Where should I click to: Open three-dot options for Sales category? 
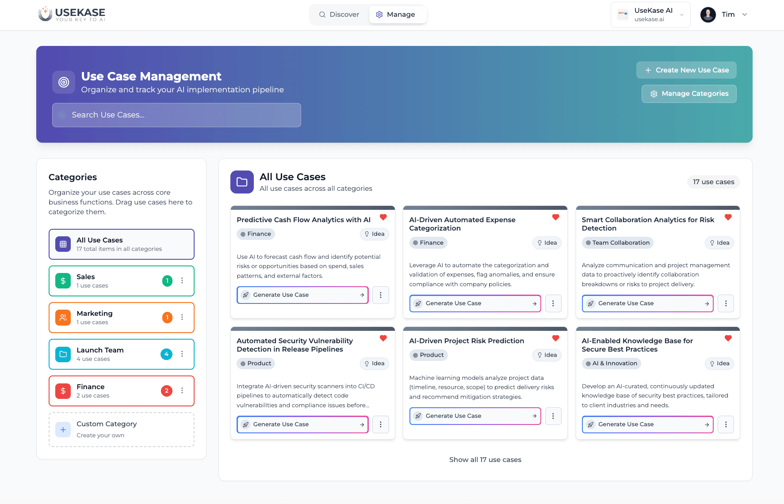pos(182,280)
